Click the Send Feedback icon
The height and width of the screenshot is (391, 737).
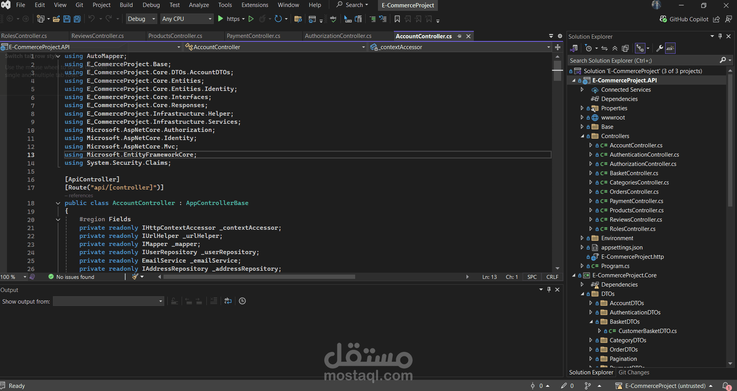coord(728,19)
